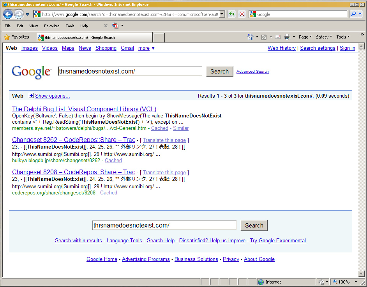Click the Read Mail envelope icon
Viewport: 367px width, 287px height.
click(278, 37)
